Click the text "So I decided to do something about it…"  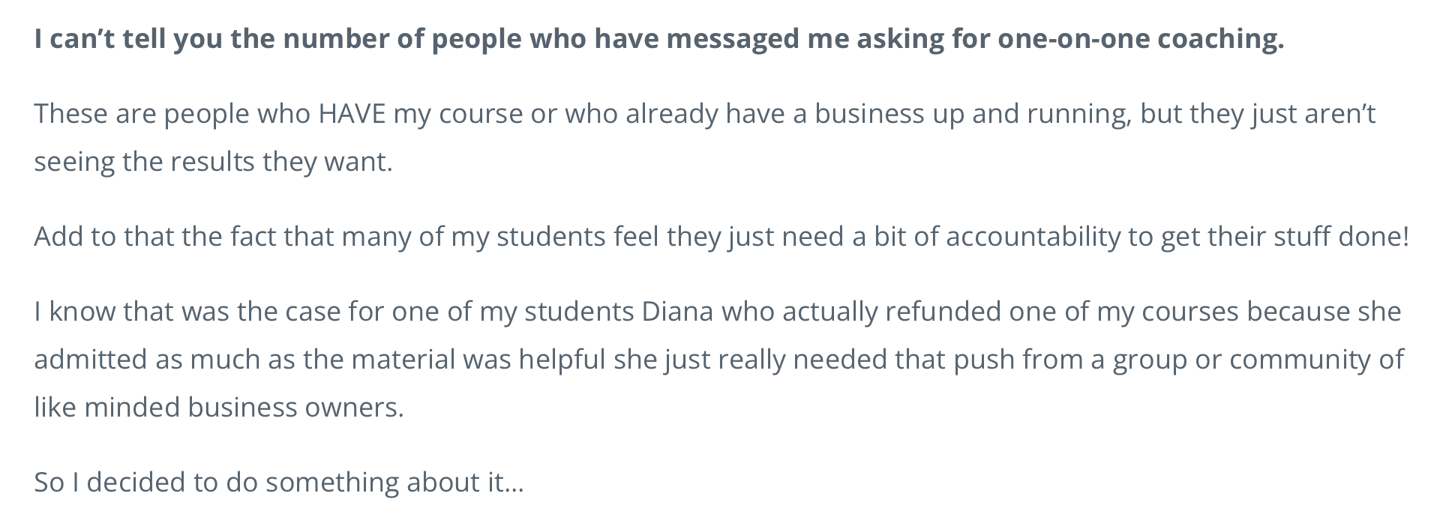[278, 483]
